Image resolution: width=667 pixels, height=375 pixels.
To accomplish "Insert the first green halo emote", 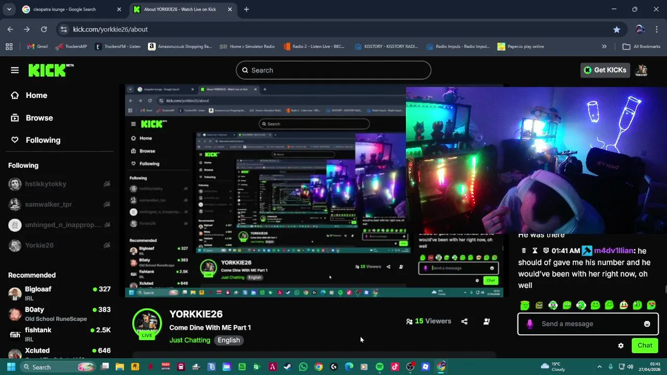I will tap(525, 305).
